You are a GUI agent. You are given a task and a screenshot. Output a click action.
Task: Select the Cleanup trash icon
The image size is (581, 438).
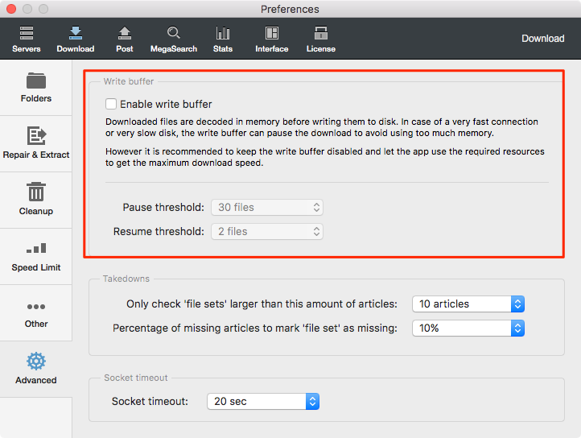point(36,192)
